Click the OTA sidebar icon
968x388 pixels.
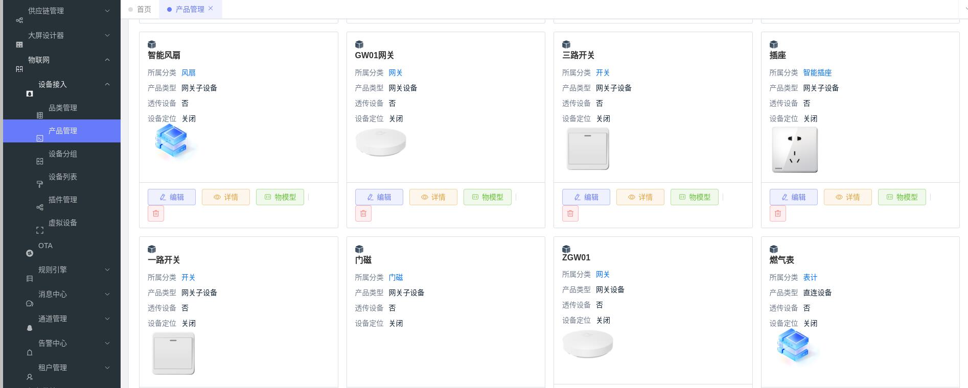(30, 253)
